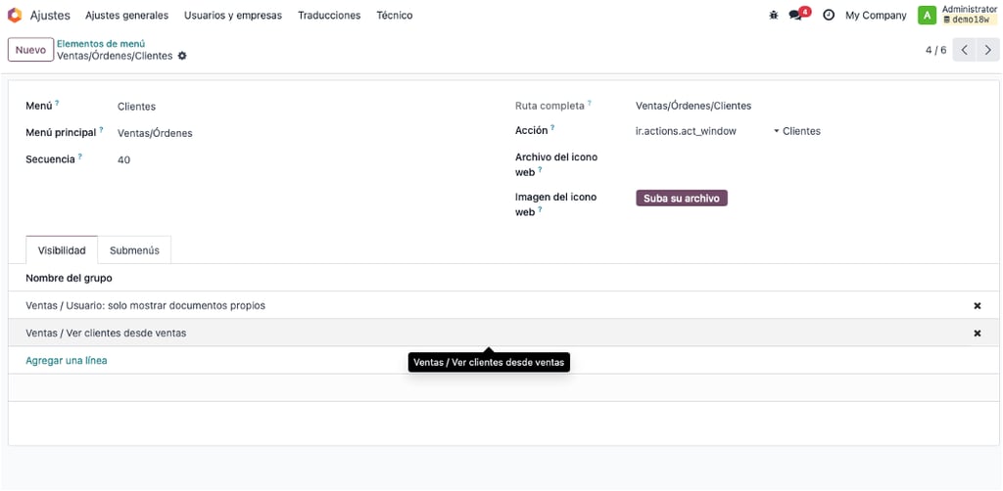
Task: Open the Odoo apps home icon
Action: pos(14,15)
